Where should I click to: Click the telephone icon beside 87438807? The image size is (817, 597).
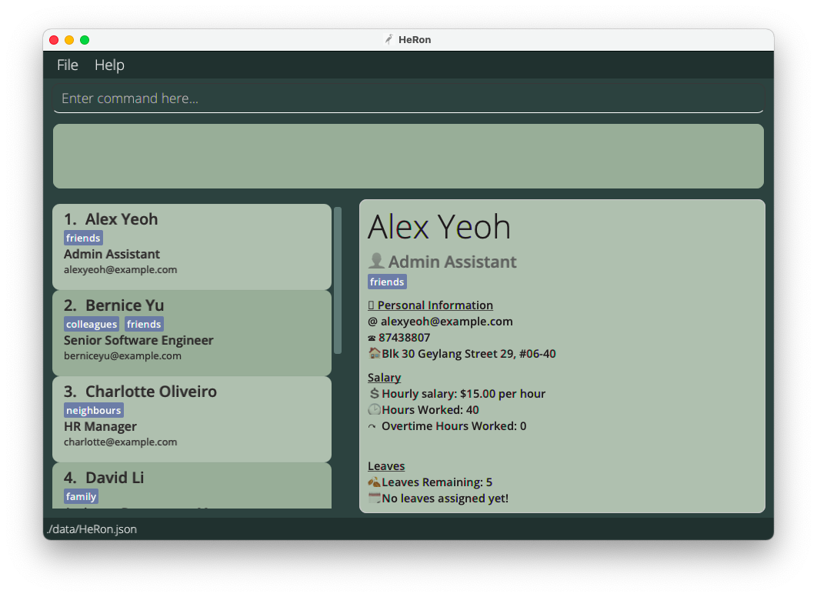pos(372,338)
